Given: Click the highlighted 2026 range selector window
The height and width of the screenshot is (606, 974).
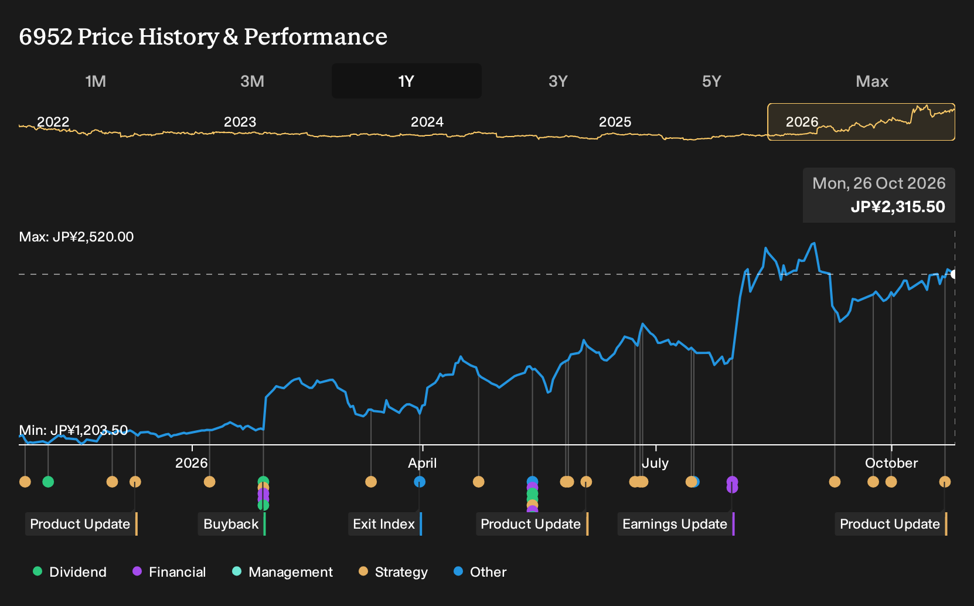Looking at the screenshot, I should click(x=861, y=122).
